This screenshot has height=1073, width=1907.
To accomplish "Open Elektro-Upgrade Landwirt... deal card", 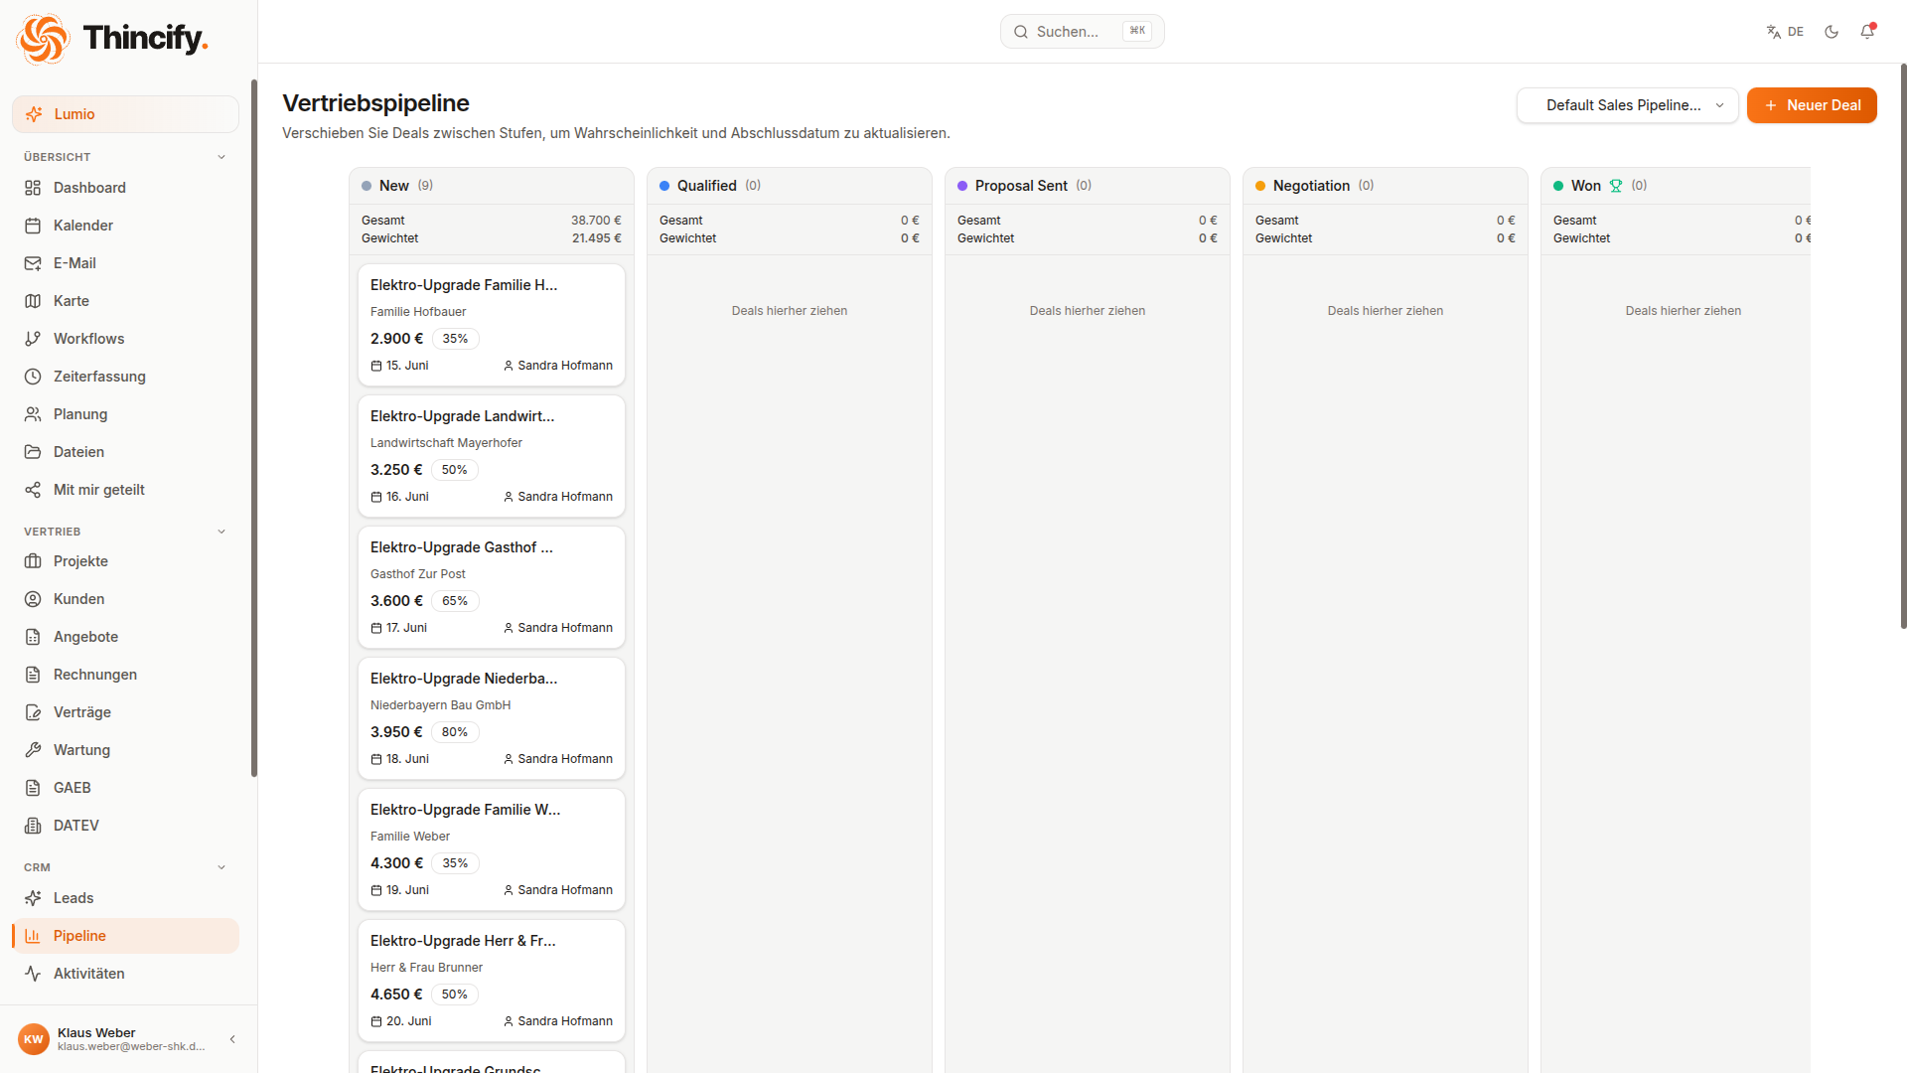I will coord(492,456).
